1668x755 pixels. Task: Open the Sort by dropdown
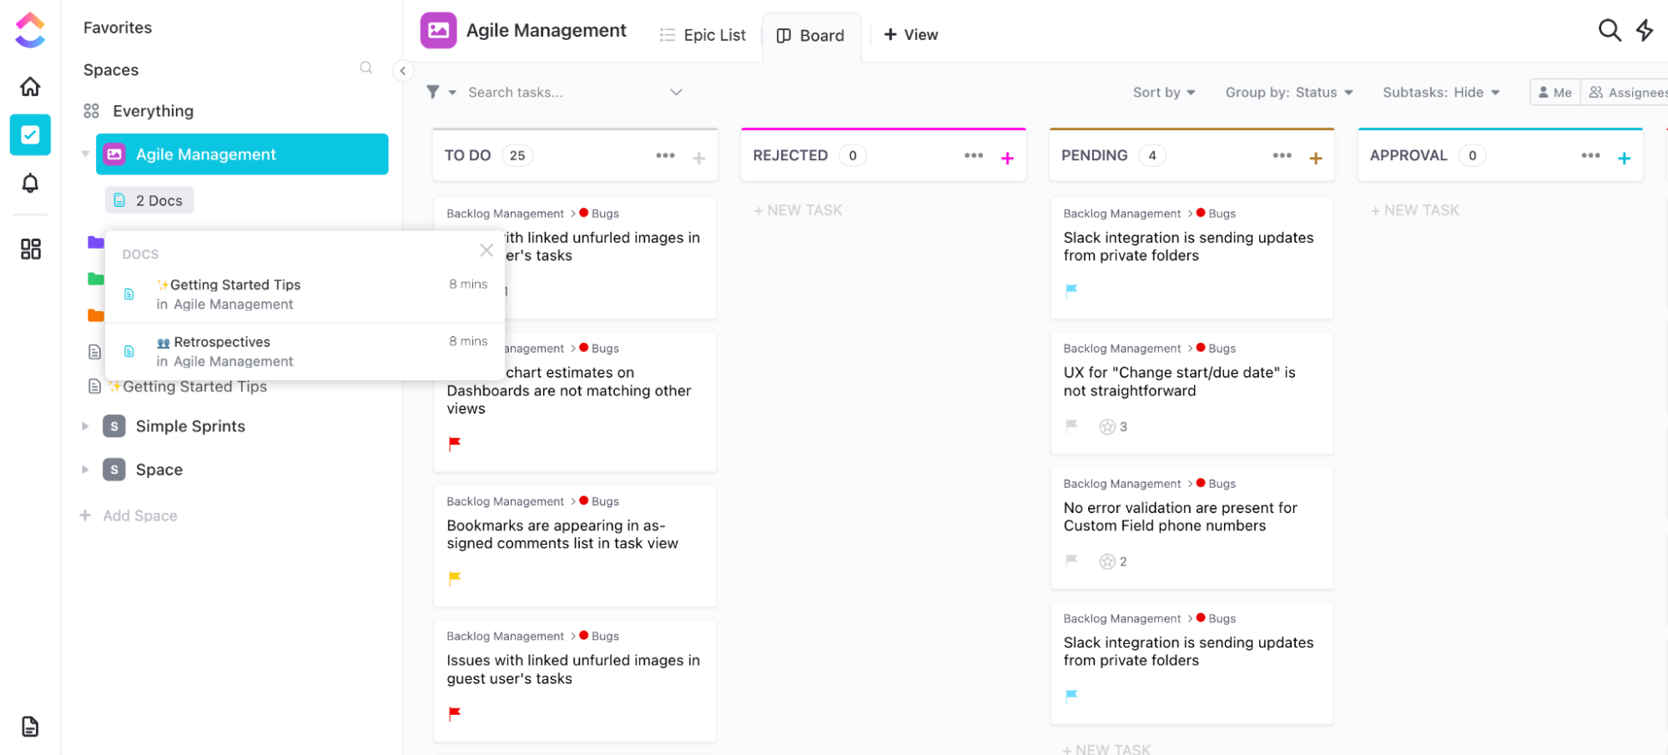[1163, 93]
